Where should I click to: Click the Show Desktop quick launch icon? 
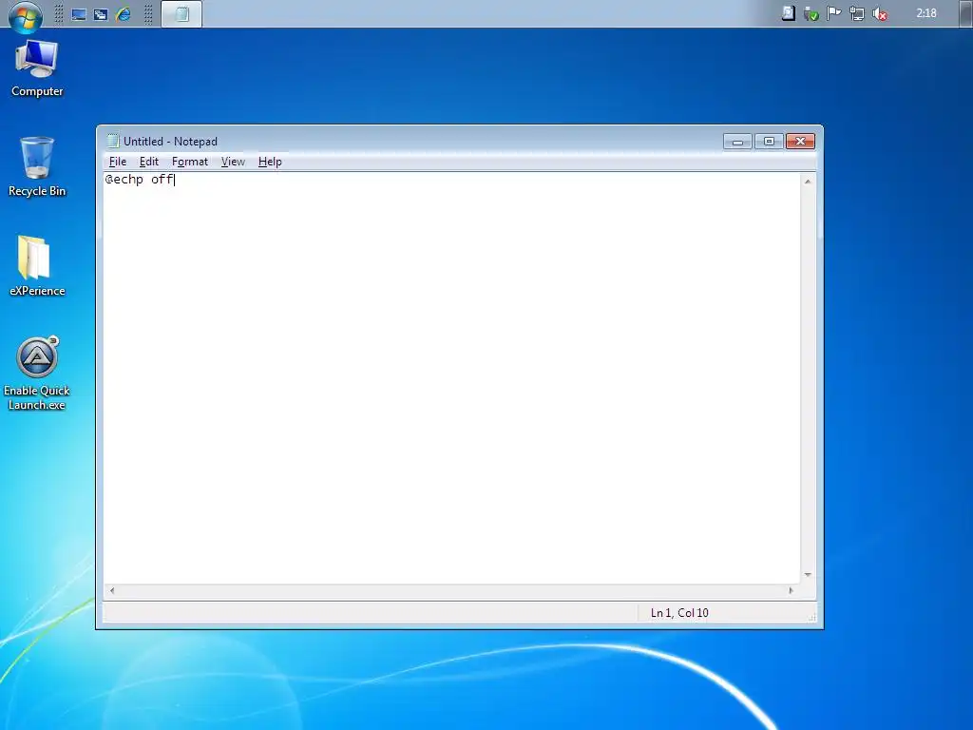point(79,14)
